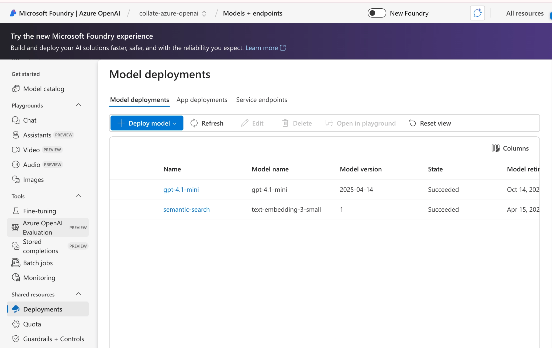Open the Quota page
Image resolution: width=552 pixels, height=348 pixels.
(x=27, y=324)
